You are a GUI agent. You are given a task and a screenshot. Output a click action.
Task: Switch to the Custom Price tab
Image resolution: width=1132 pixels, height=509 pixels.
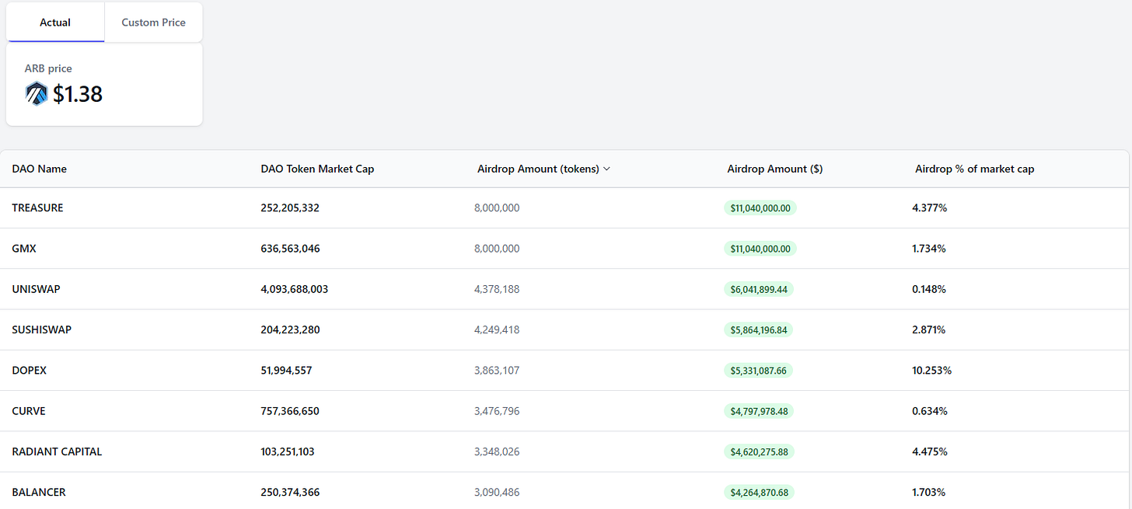coord(153,23)
